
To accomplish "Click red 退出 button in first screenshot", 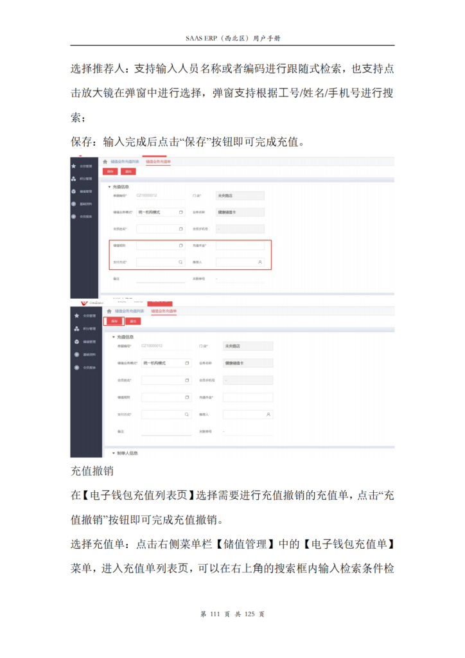I will pyautogui.click(x=128, y=171).
